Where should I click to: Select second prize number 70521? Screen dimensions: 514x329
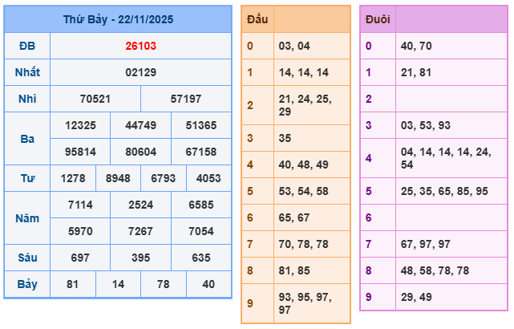tap(95, 99)
